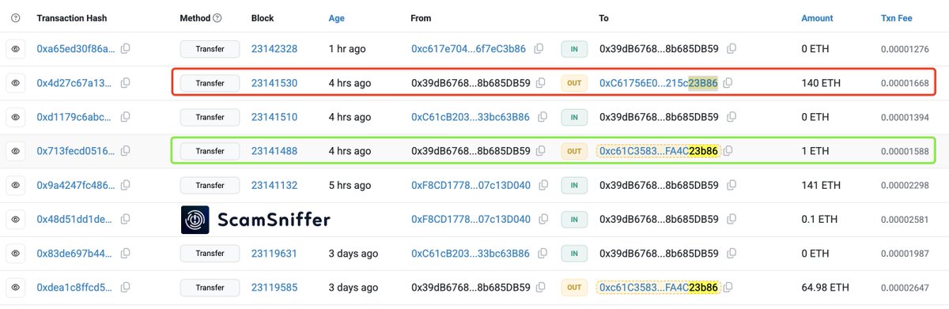Select the 1 hr ago age cell
This screenshot has height=309, width=949.
coord(347,49)
